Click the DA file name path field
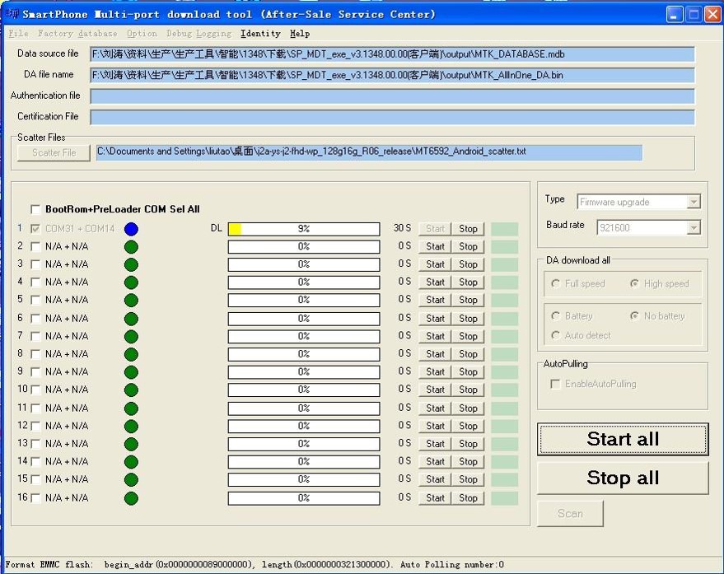The height and width of the screenshot is (574, 724). [392, 75]
